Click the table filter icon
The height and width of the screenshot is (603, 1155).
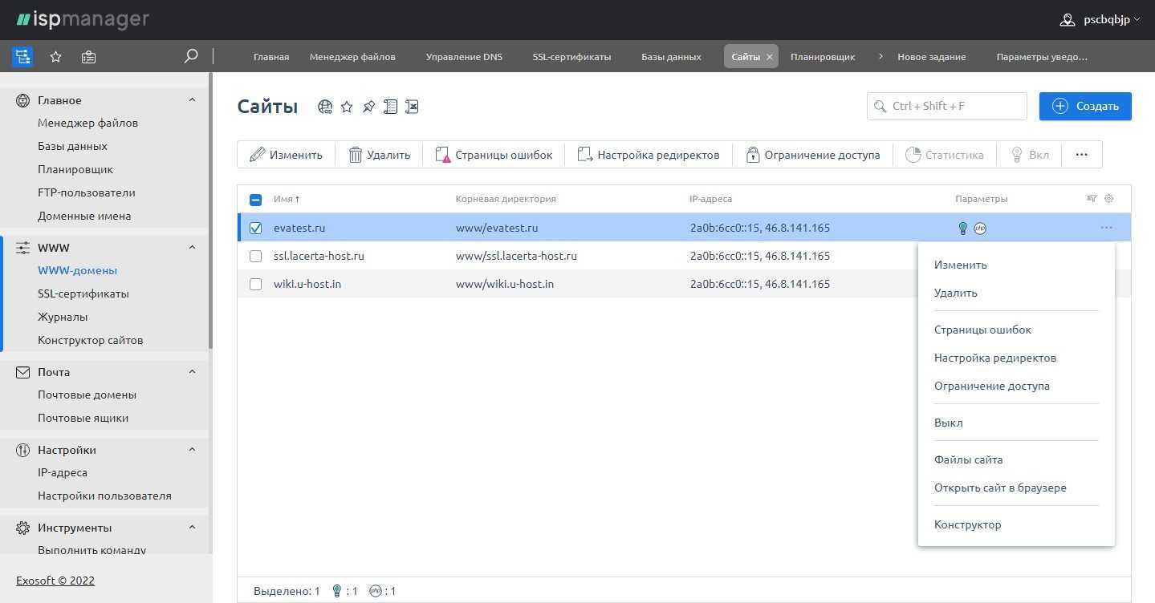(x=1092, y=199)
